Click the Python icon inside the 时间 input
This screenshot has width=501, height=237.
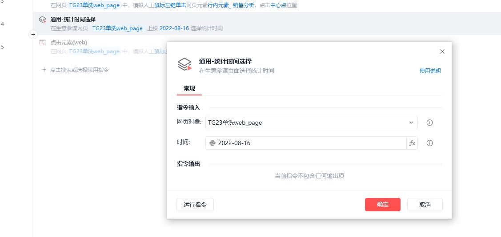tap(212, 143)
